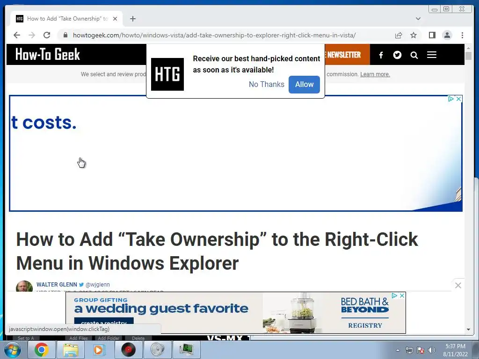
Task: Open Chrome side panel icon
Action: [x=432, y=35]
